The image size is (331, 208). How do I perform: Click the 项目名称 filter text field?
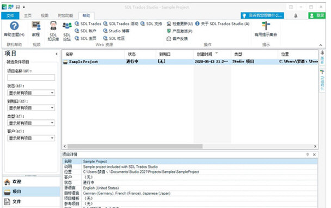tap(31, 78)
